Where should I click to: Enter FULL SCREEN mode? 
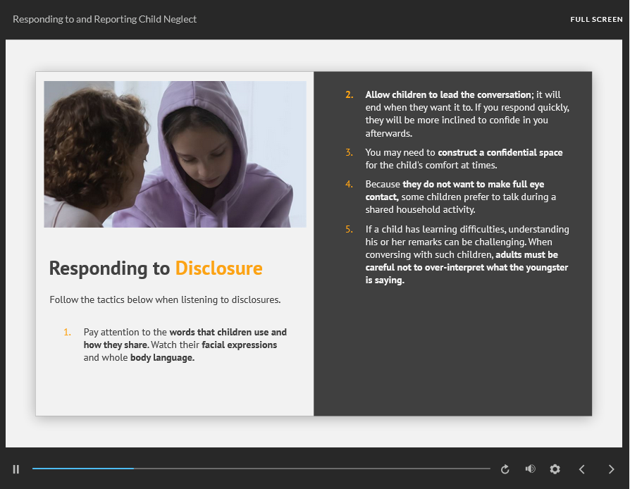click(x=596, y=20)
